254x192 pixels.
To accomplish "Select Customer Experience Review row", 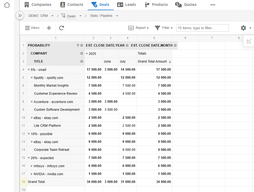I will 56,94.
